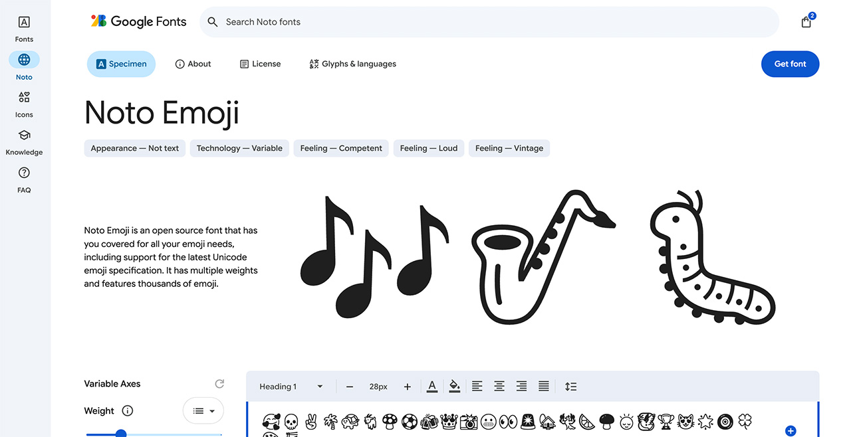Click the Get font button
This screenshot has width=851, height=437.
[790, 64]
